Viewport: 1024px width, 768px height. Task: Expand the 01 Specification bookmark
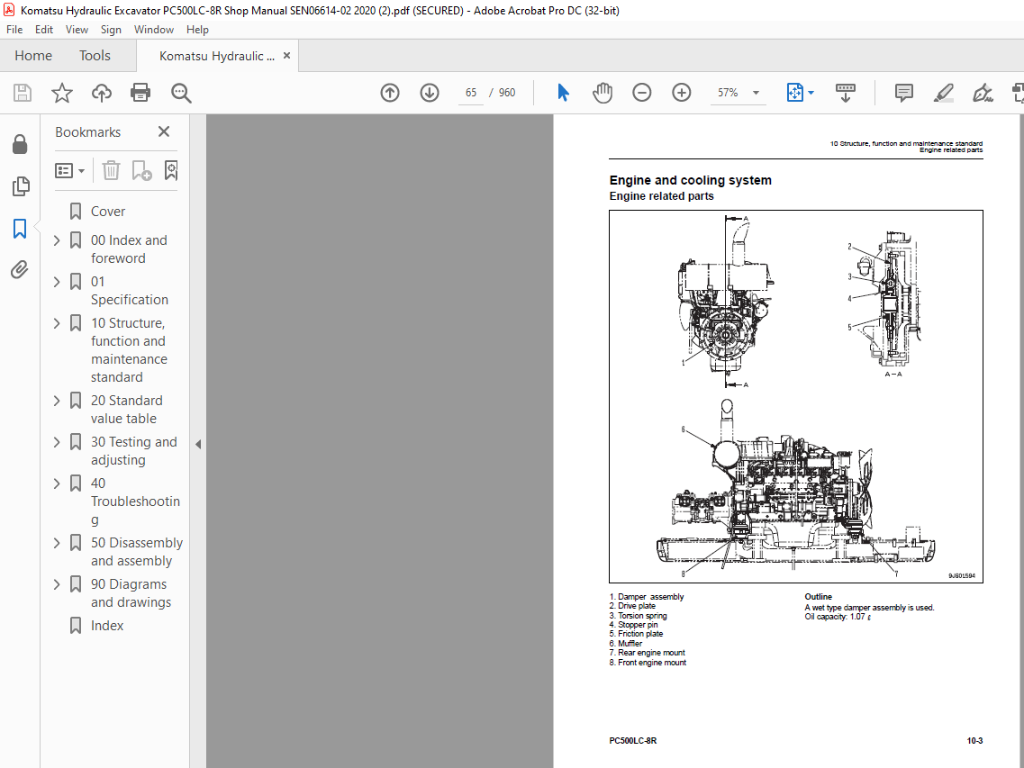[57, 282]
